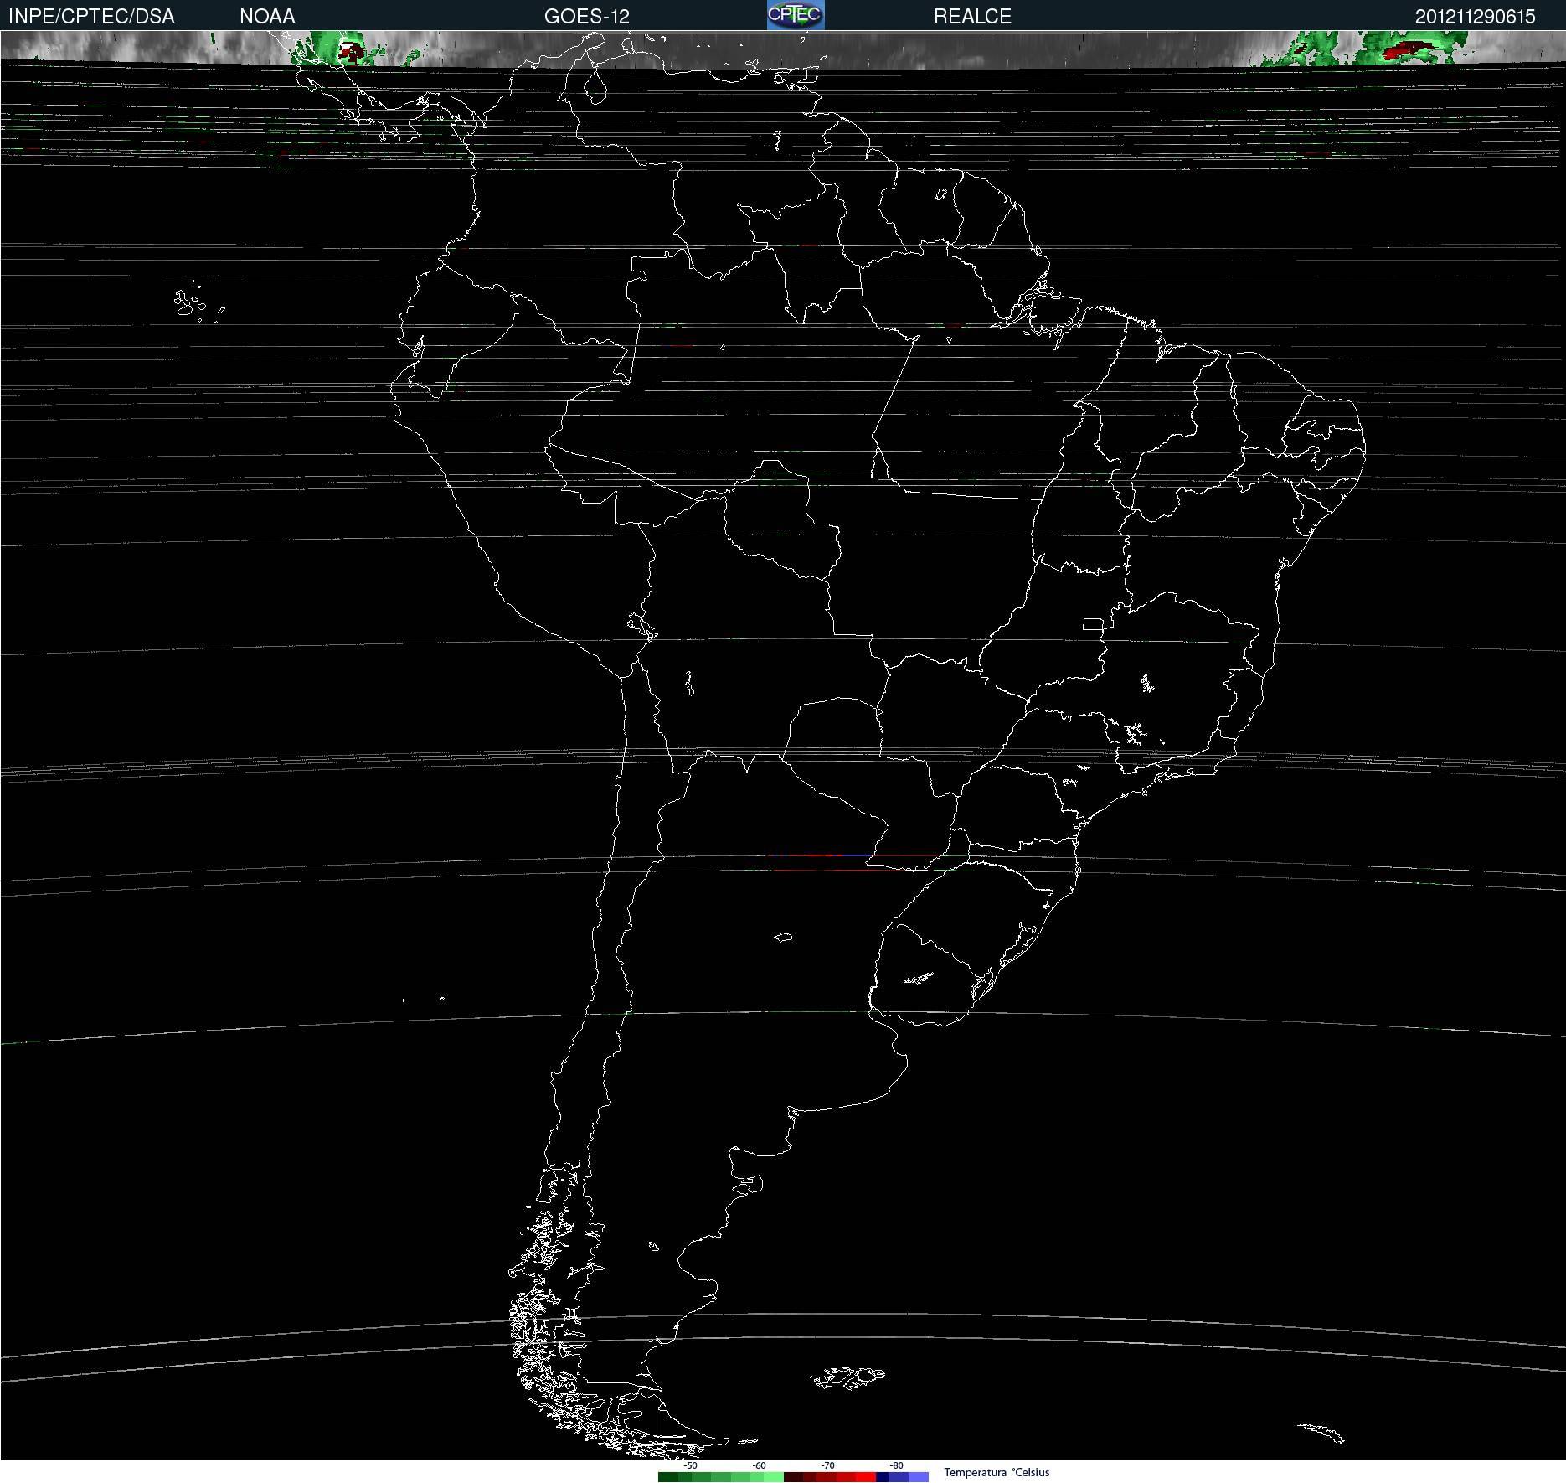Click the darkest maroon legend swatch
The height and width of the screenshot is (1483, 1566).
pos(793,1477)
